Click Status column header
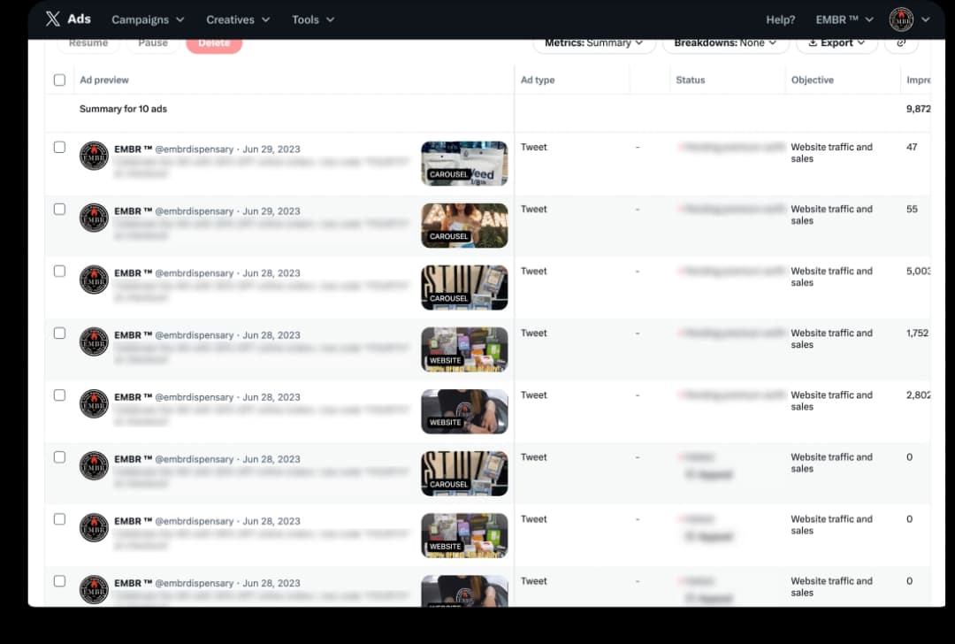 pyautogui.click(x=690, y=80)
